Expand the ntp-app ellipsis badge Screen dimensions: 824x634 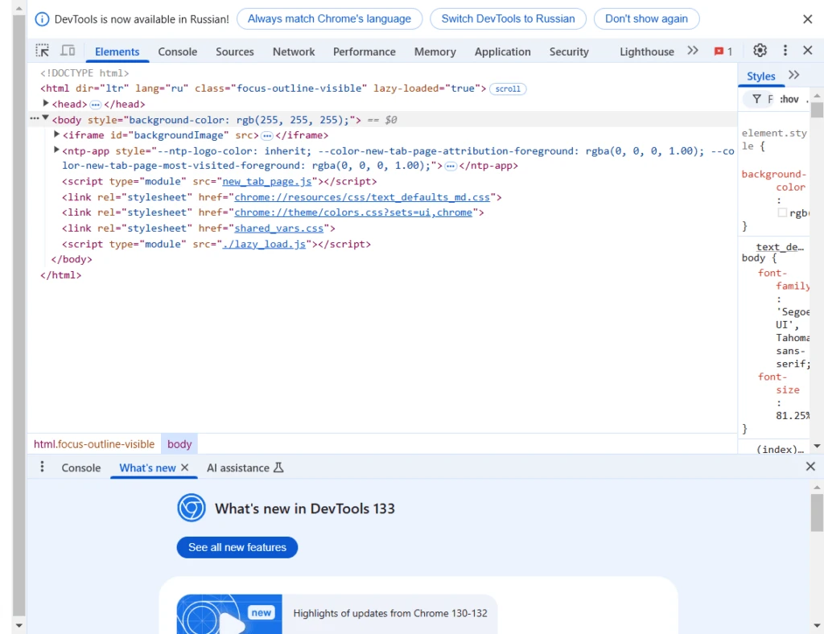(x=451, y=167)
